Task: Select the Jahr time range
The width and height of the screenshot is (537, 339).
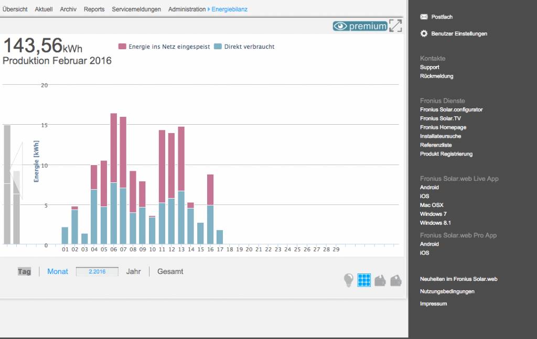Action: (133, 271)
